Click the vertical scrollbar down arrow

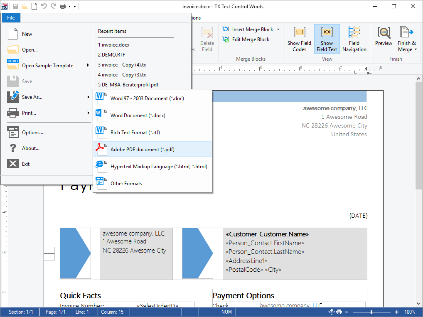[x=418, y=304]
